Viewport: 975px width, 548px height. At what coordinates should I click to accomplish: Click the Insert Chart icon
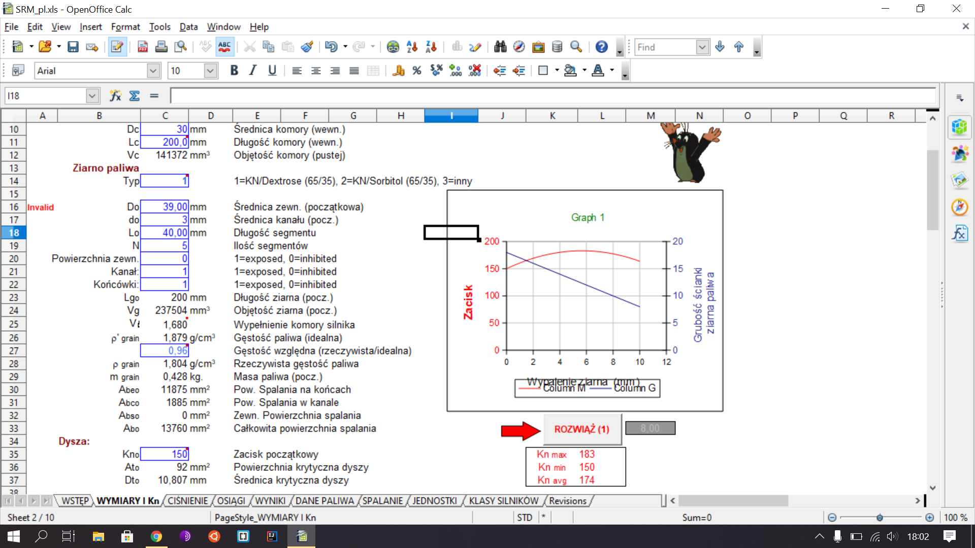click(457, 47)
